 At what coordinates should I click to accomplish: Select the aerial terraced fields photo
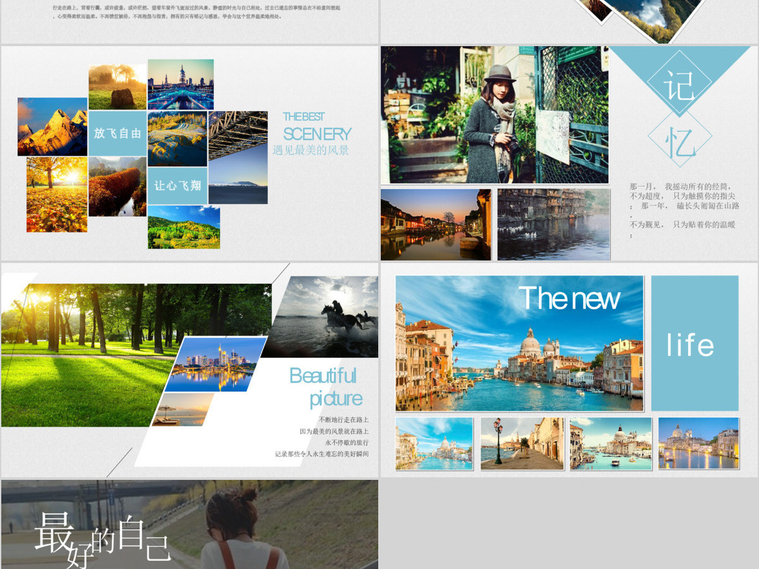click(x=177, y=139)
